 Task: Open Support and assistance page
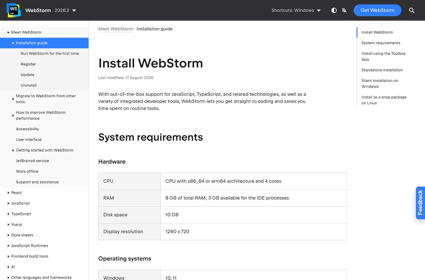(37, 182)
